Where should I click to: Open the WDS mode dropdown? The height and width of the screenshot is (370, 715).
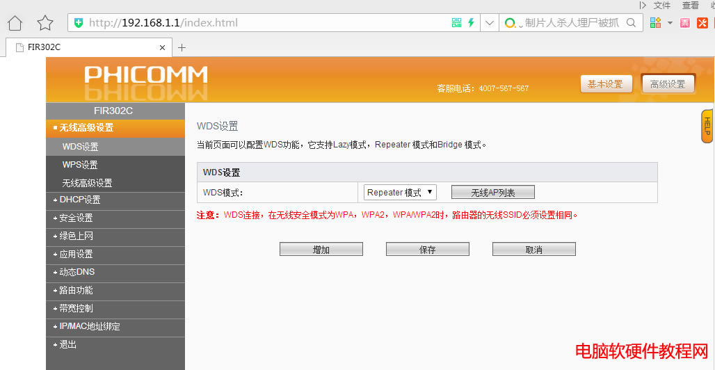click(400, 193)
